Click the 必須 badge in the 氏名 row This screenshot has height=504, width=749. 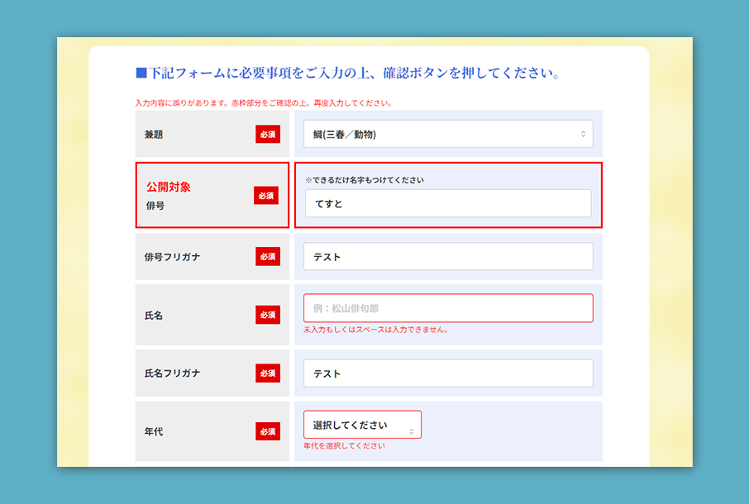[x=267, y=315]
